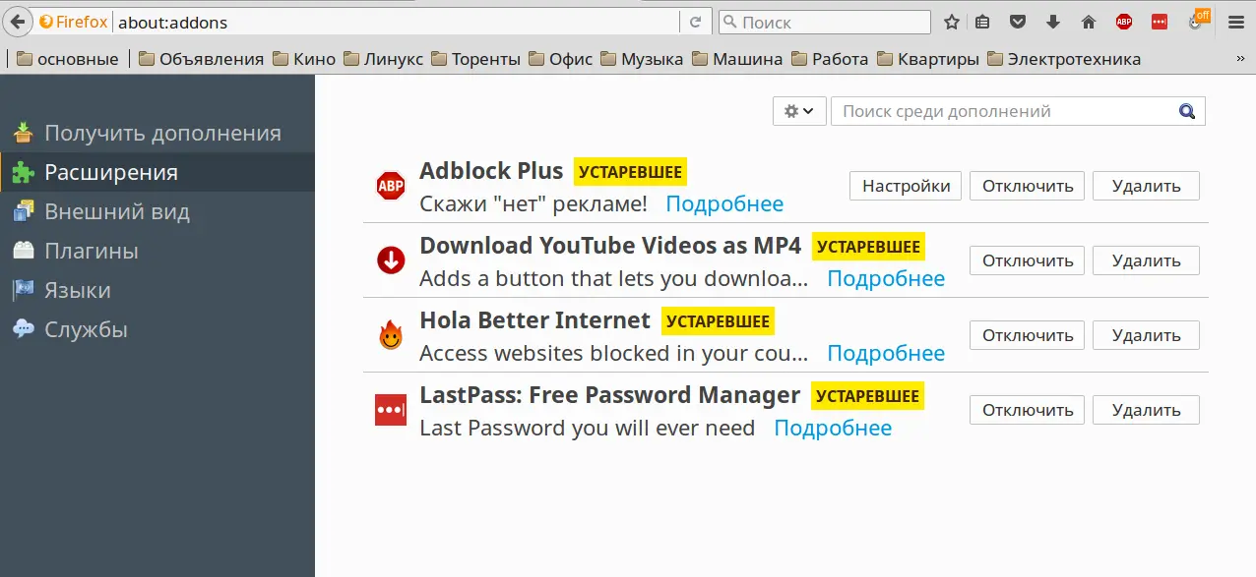Open the Firefox hamburger menu
Viewport: 1256px width, 577px height.
point(1236,22)
